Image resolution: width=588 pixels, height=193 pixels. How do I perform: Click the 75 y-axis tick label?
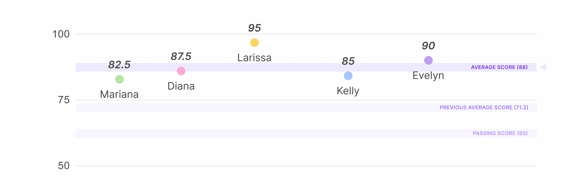point(64,100)
